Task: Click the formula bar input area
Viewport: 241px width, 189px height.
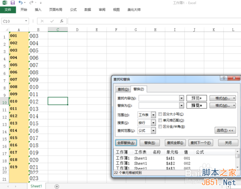Action: (154, 21)
